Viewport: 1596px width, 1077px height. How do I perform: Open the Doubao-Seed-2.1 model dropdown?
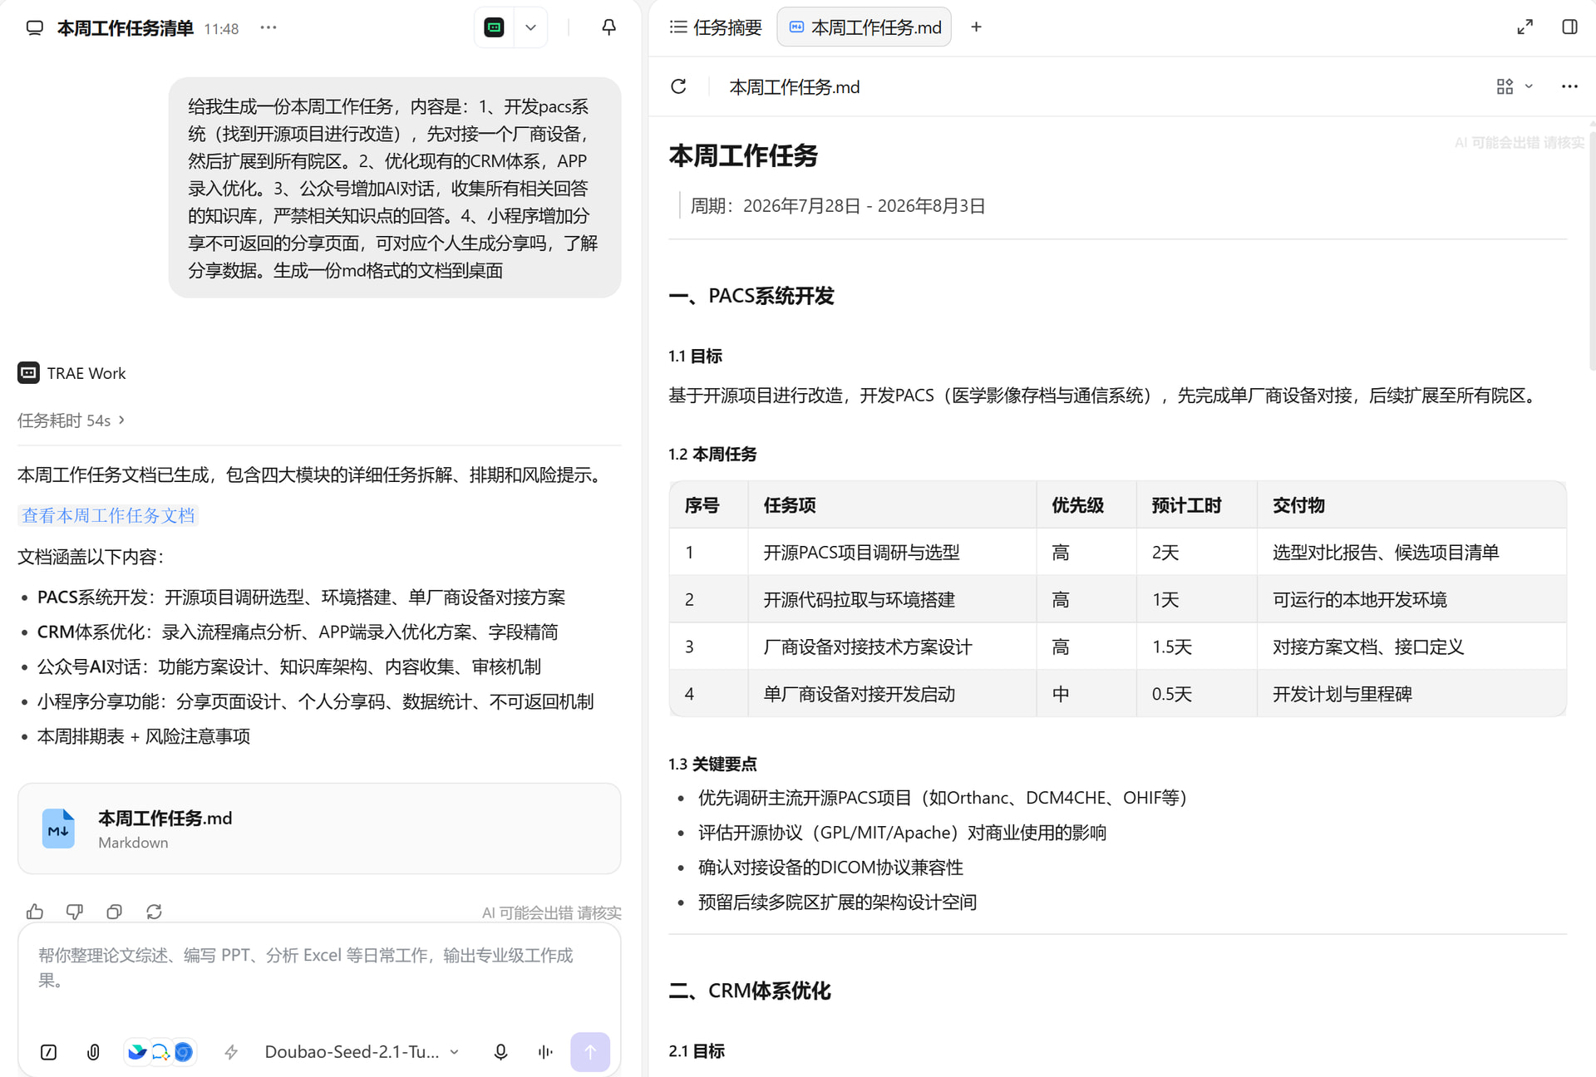tap(362, 1052)
